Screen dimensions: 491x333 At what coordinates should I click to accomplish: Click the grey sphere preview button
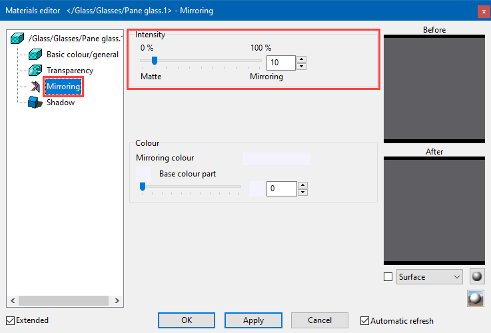tap(477, 276)
